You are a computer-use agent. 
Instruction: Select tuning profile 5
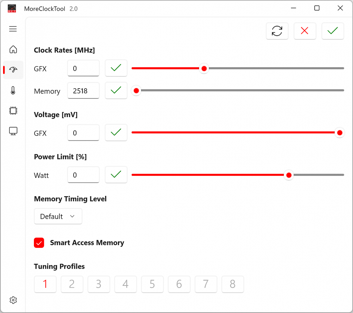tap(152, 284)
